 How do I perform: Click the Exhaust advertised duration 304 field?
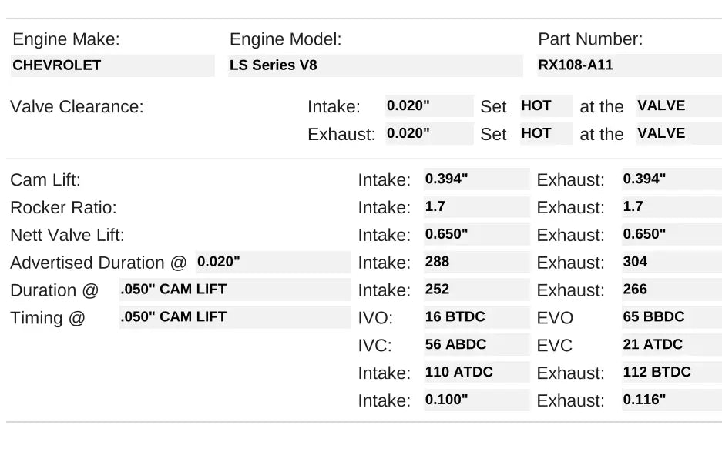tap(671, 262)
